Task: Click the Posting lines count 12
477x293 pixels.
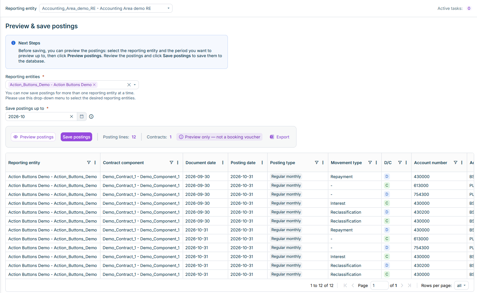Action: pos(134,137)
